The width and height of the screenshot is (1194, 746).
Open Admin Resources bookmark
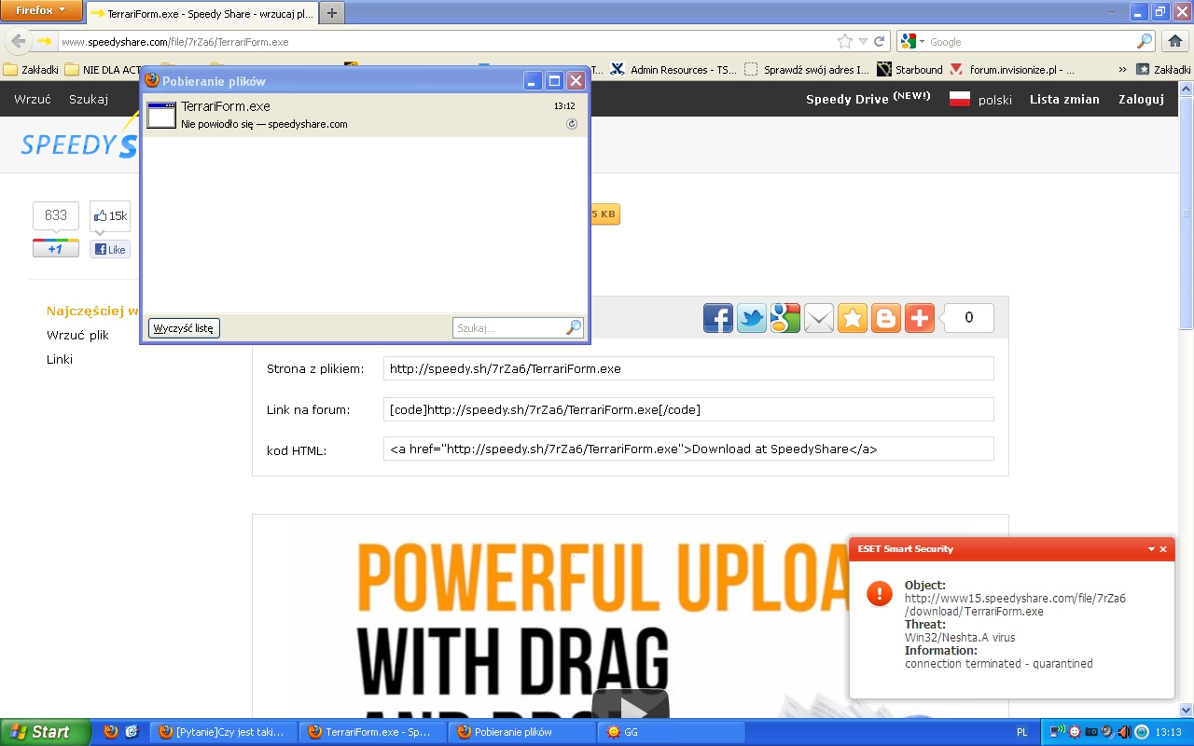(673, 69)
